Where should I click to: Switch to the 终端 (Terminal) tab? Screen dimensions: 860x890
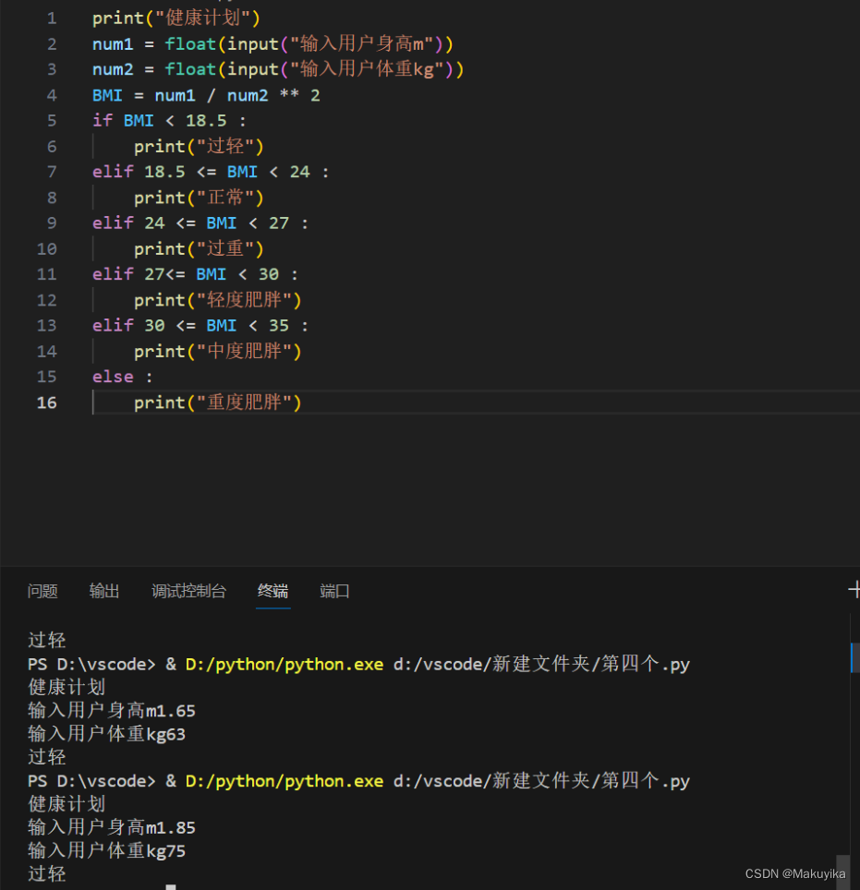(x=273, y=592)
